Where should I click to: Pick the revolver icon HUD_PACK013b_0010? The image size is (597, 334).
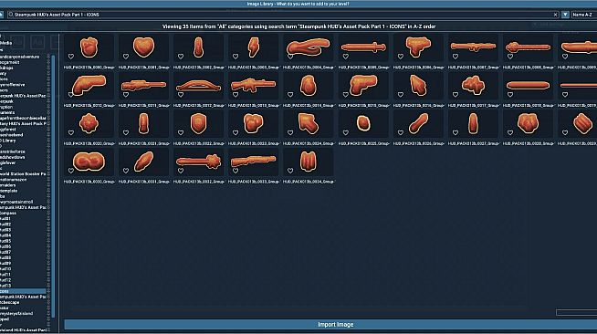(89, 85)
